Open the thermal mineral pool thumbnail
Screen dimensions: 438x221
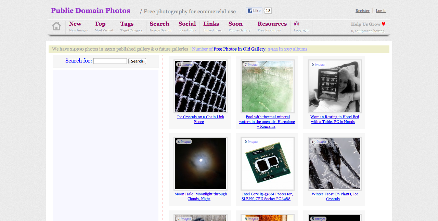pos(268,86)
